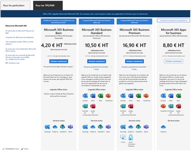Click the Outlook icon in Apps for business
The height and width of the screenshot is (152, 191).
tap(163, 96)
